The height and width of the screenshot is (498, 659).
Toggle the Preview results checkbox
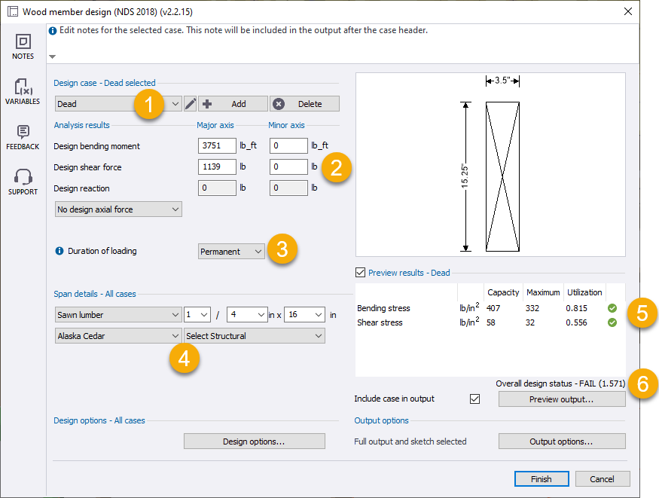point(360,273)
